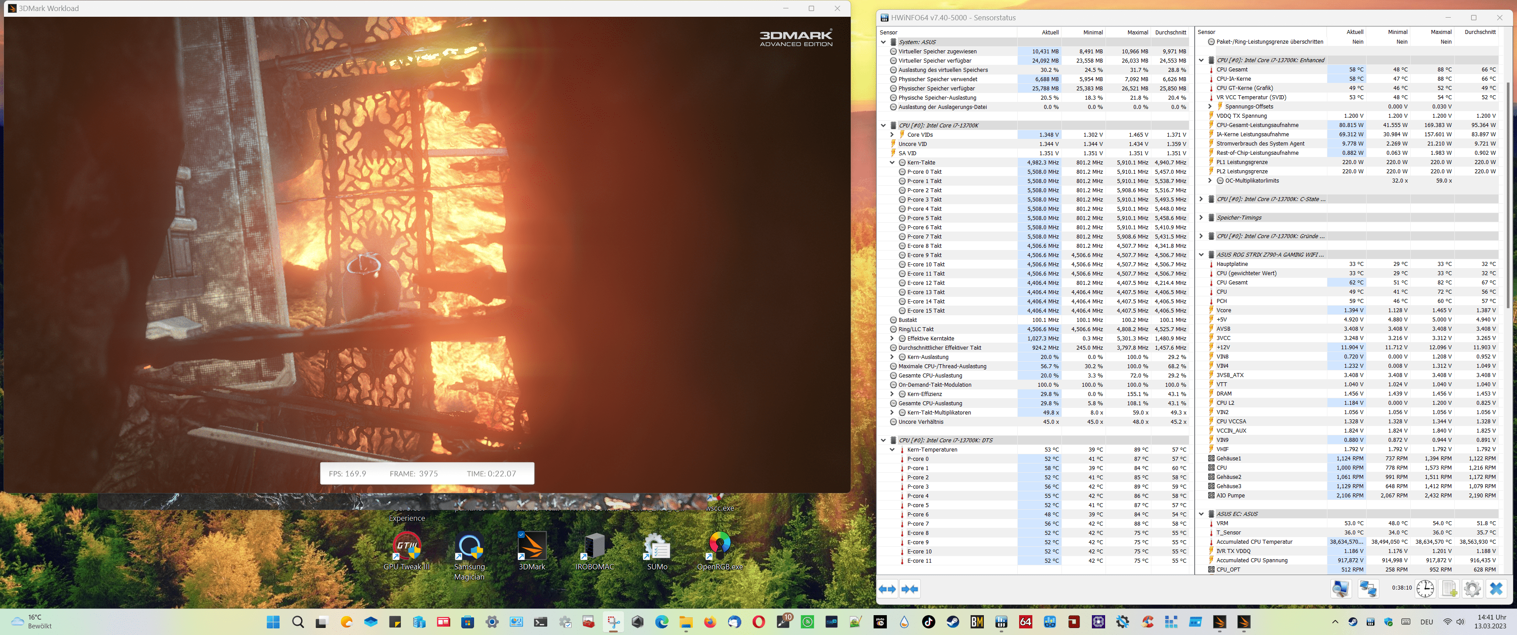Open Steam from the taskbar

pyautogui.click(x=953, y=622)
